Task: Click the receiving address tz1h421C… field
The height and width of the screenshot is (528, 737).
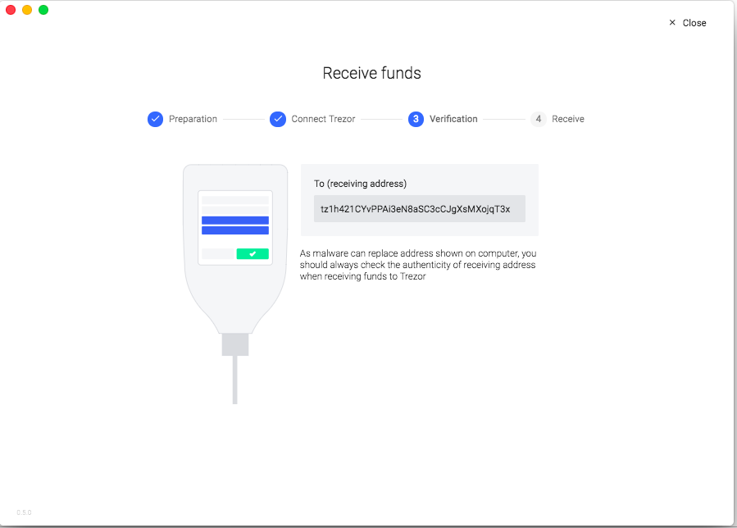Action: 419,209
